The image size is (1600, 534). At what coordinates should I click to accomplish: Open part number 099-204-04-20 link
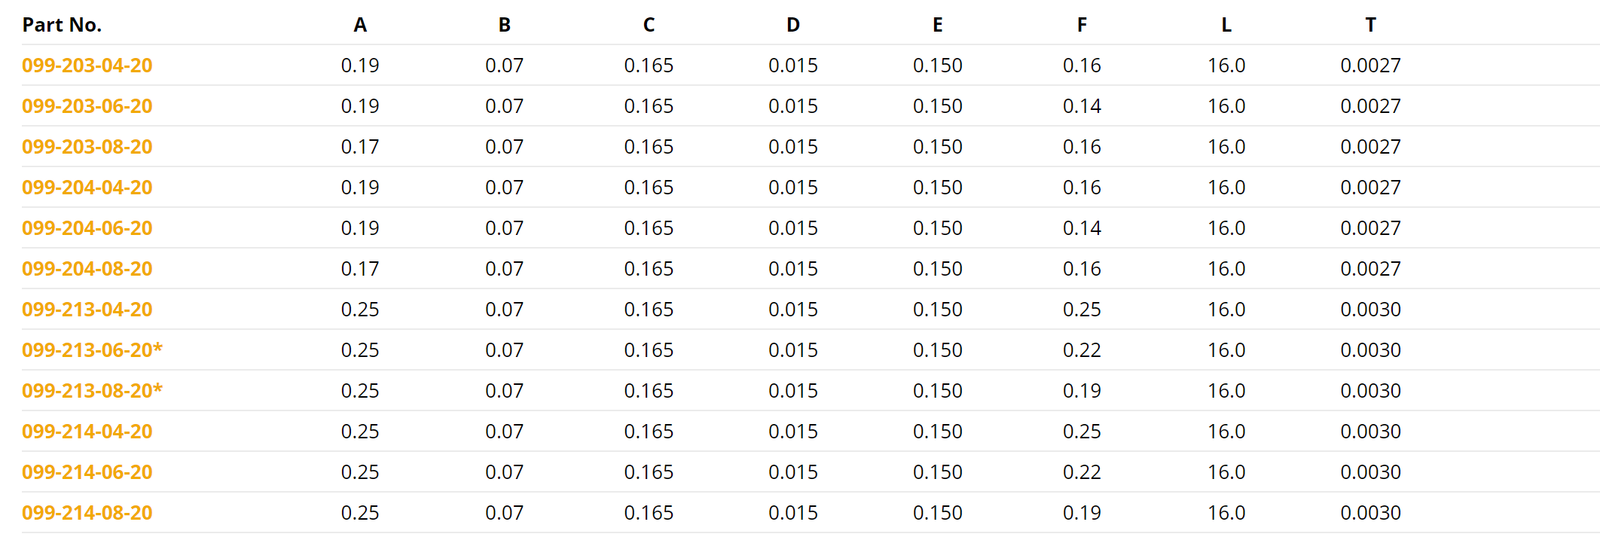click(87, 188)
